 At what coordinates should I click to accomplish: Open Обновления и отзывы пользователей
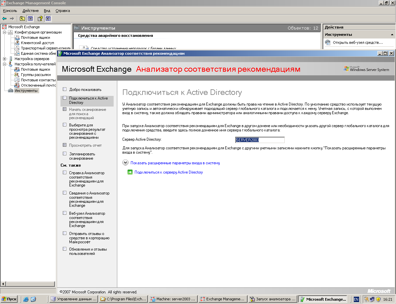[x=88, y=251]
